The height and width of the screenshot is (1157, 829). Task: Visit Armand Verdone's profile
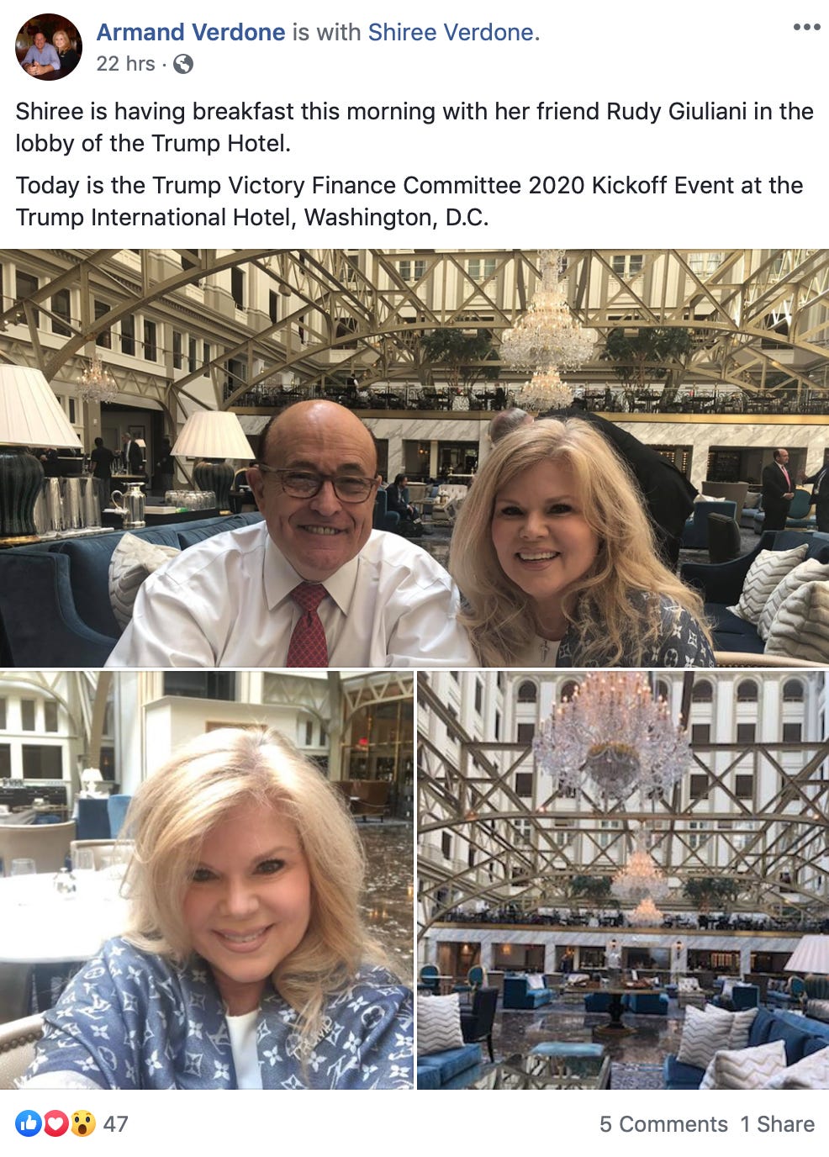[x=191, y=32]
